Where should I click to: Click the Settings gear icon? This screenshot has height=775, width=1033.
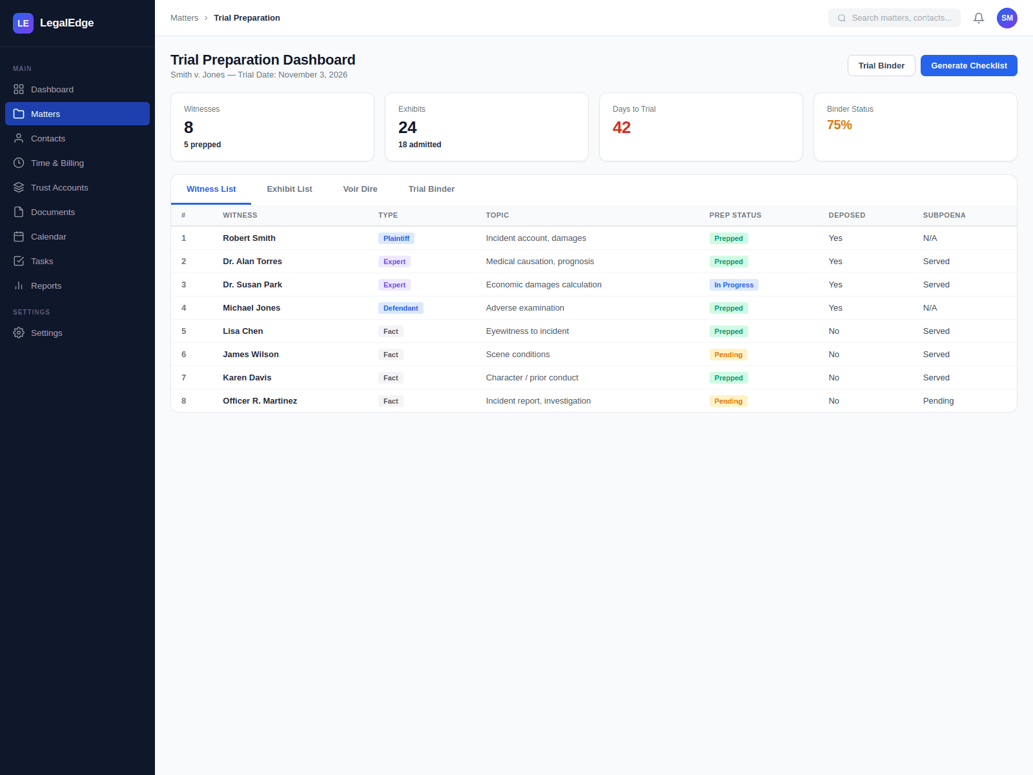point(19,333)
